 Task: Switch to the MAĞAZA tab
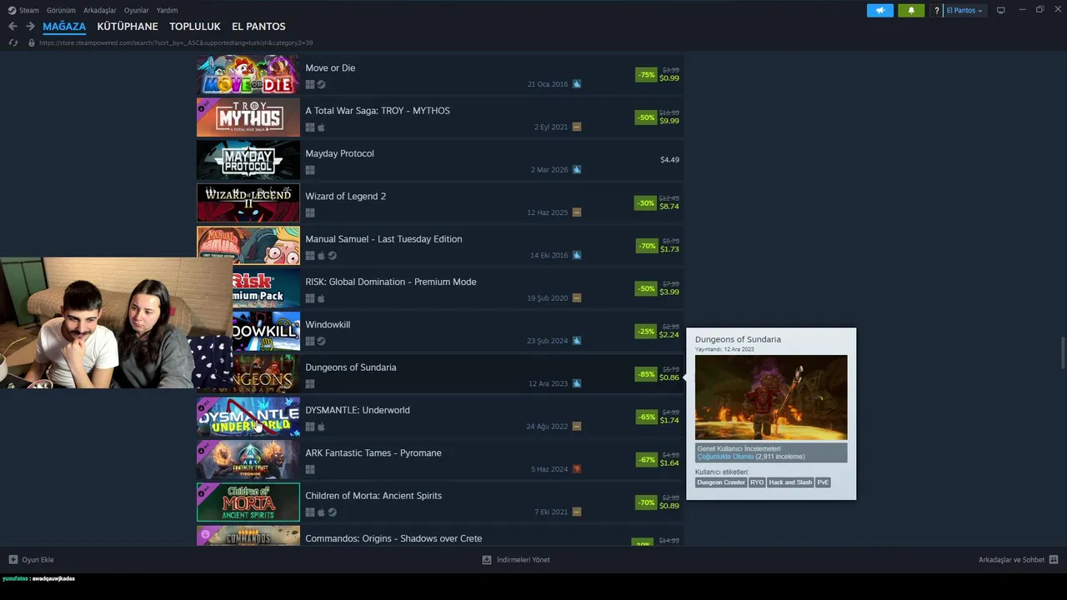(64, 27)
